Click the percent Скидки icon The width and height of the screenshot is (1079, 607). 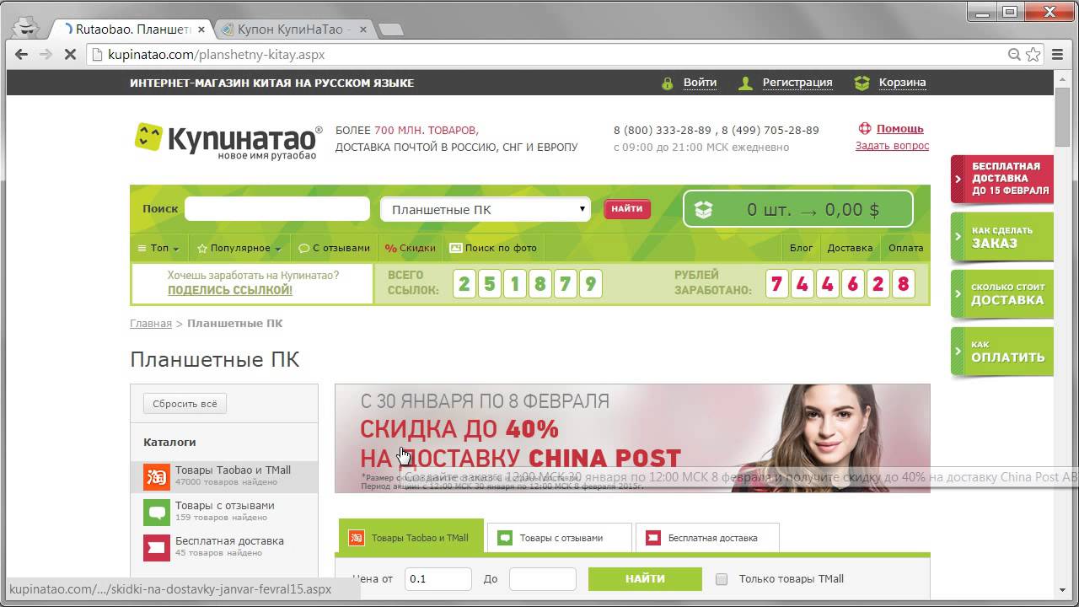click(x=390, y=248)
